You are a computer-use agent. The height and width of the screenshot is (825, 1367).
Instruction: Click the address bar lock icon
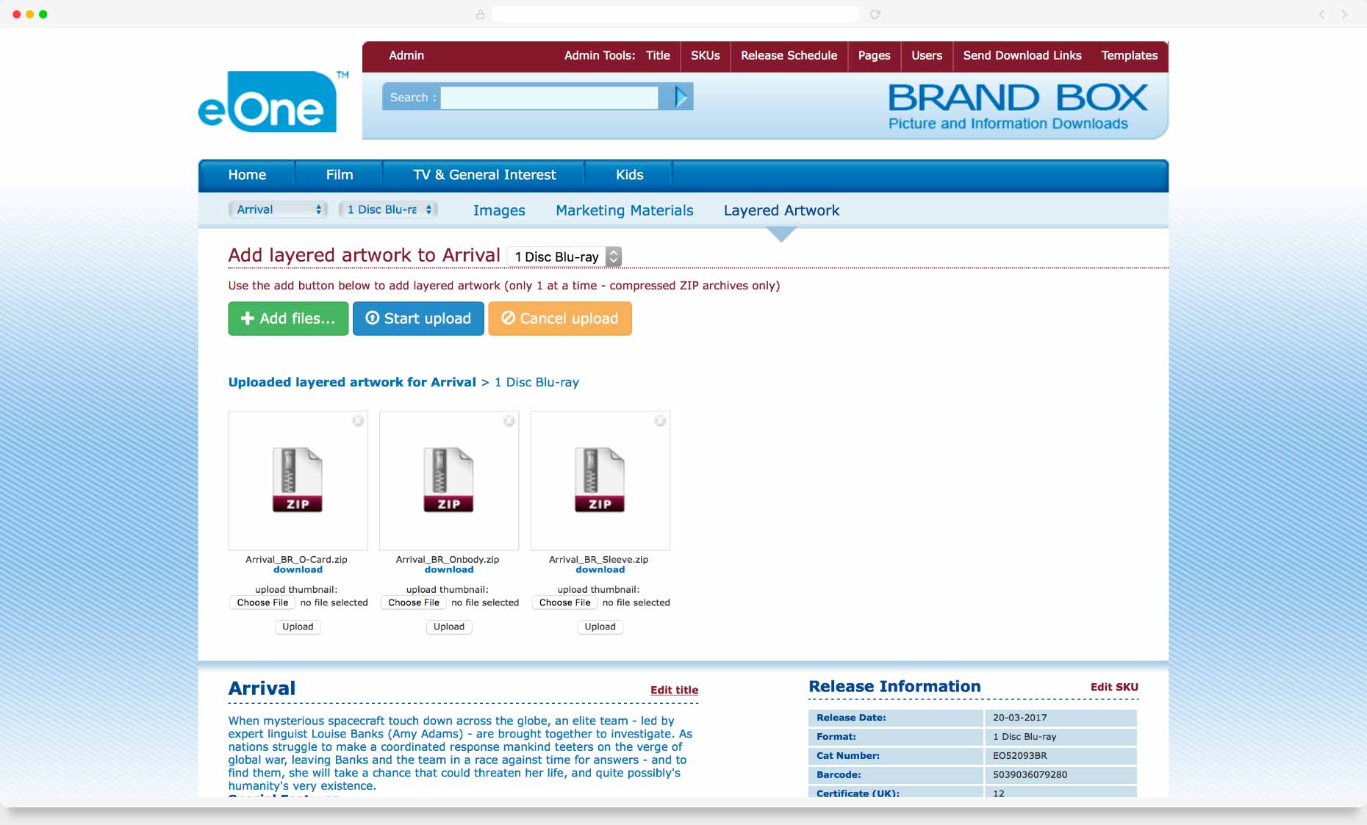click(480, 14)
